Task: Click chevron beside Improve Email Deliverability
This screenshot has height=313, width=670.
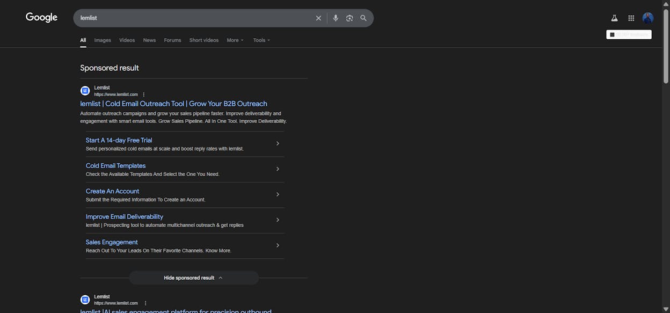Action: [x=278, y=220]
